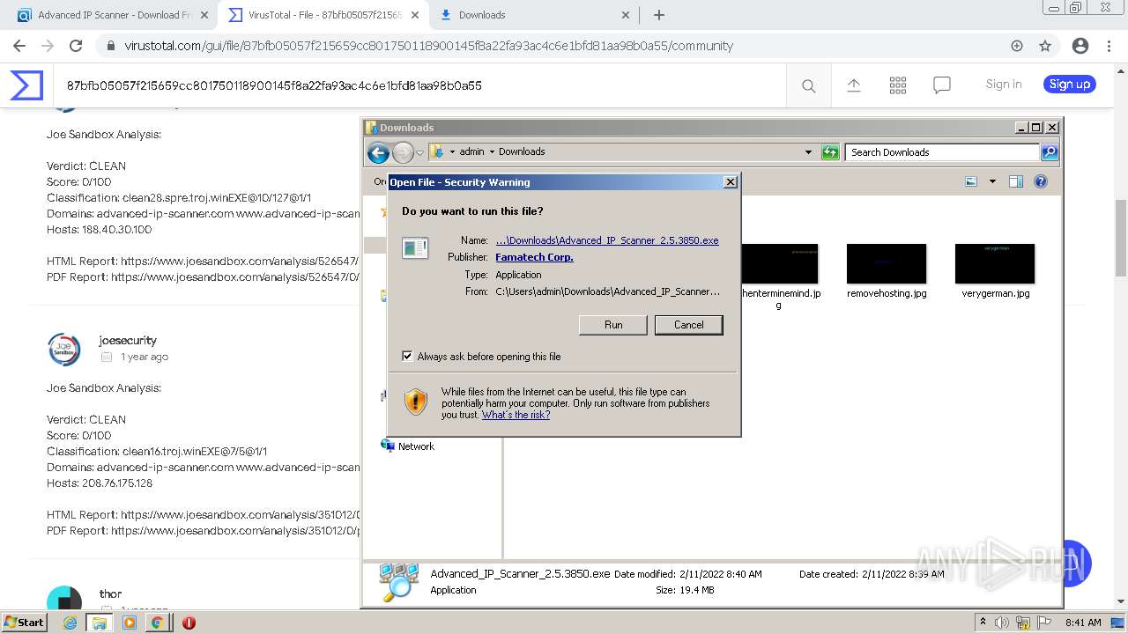Image resolution: width=1128 pixels, height=634 pixels.
Task: Open Explorer help question mark
Action: (1040, 181)
